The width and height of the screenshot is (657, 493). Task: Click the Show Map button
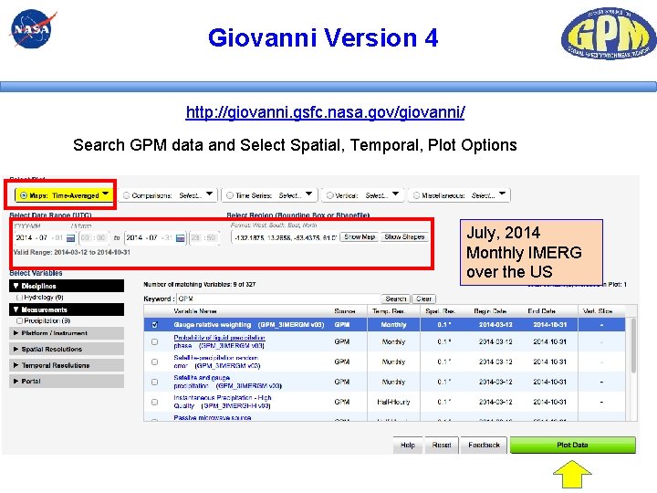click(360, 237)
